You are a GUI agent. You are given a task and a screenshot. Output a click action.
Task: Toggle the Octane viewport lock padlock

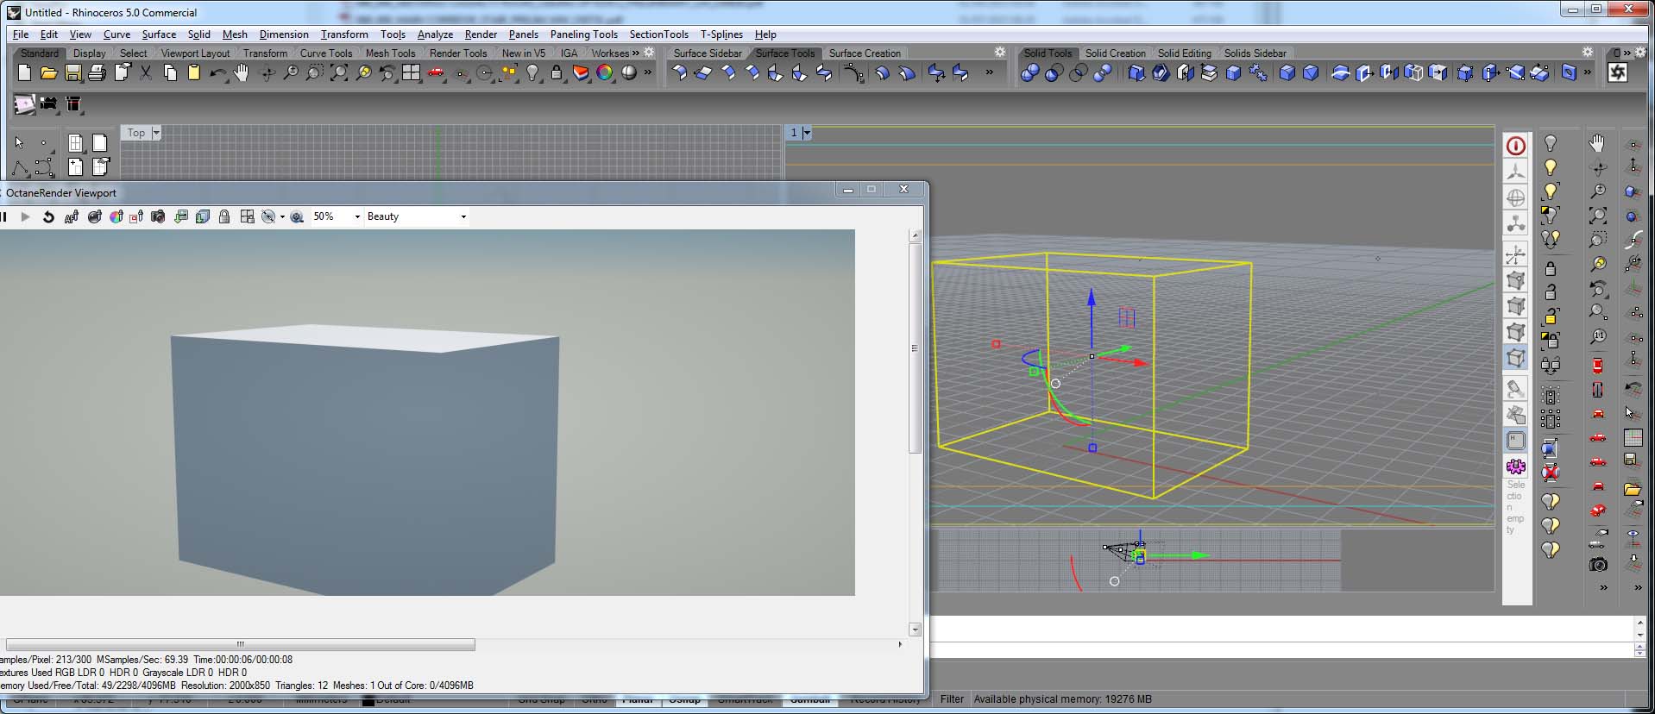click(x=224, y=216)
